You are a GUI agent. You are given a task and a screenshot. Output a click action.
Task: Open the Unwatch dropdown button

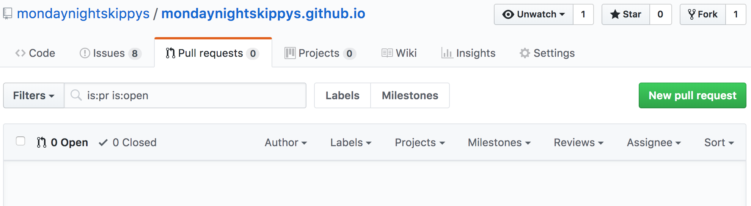pos(534,14)
